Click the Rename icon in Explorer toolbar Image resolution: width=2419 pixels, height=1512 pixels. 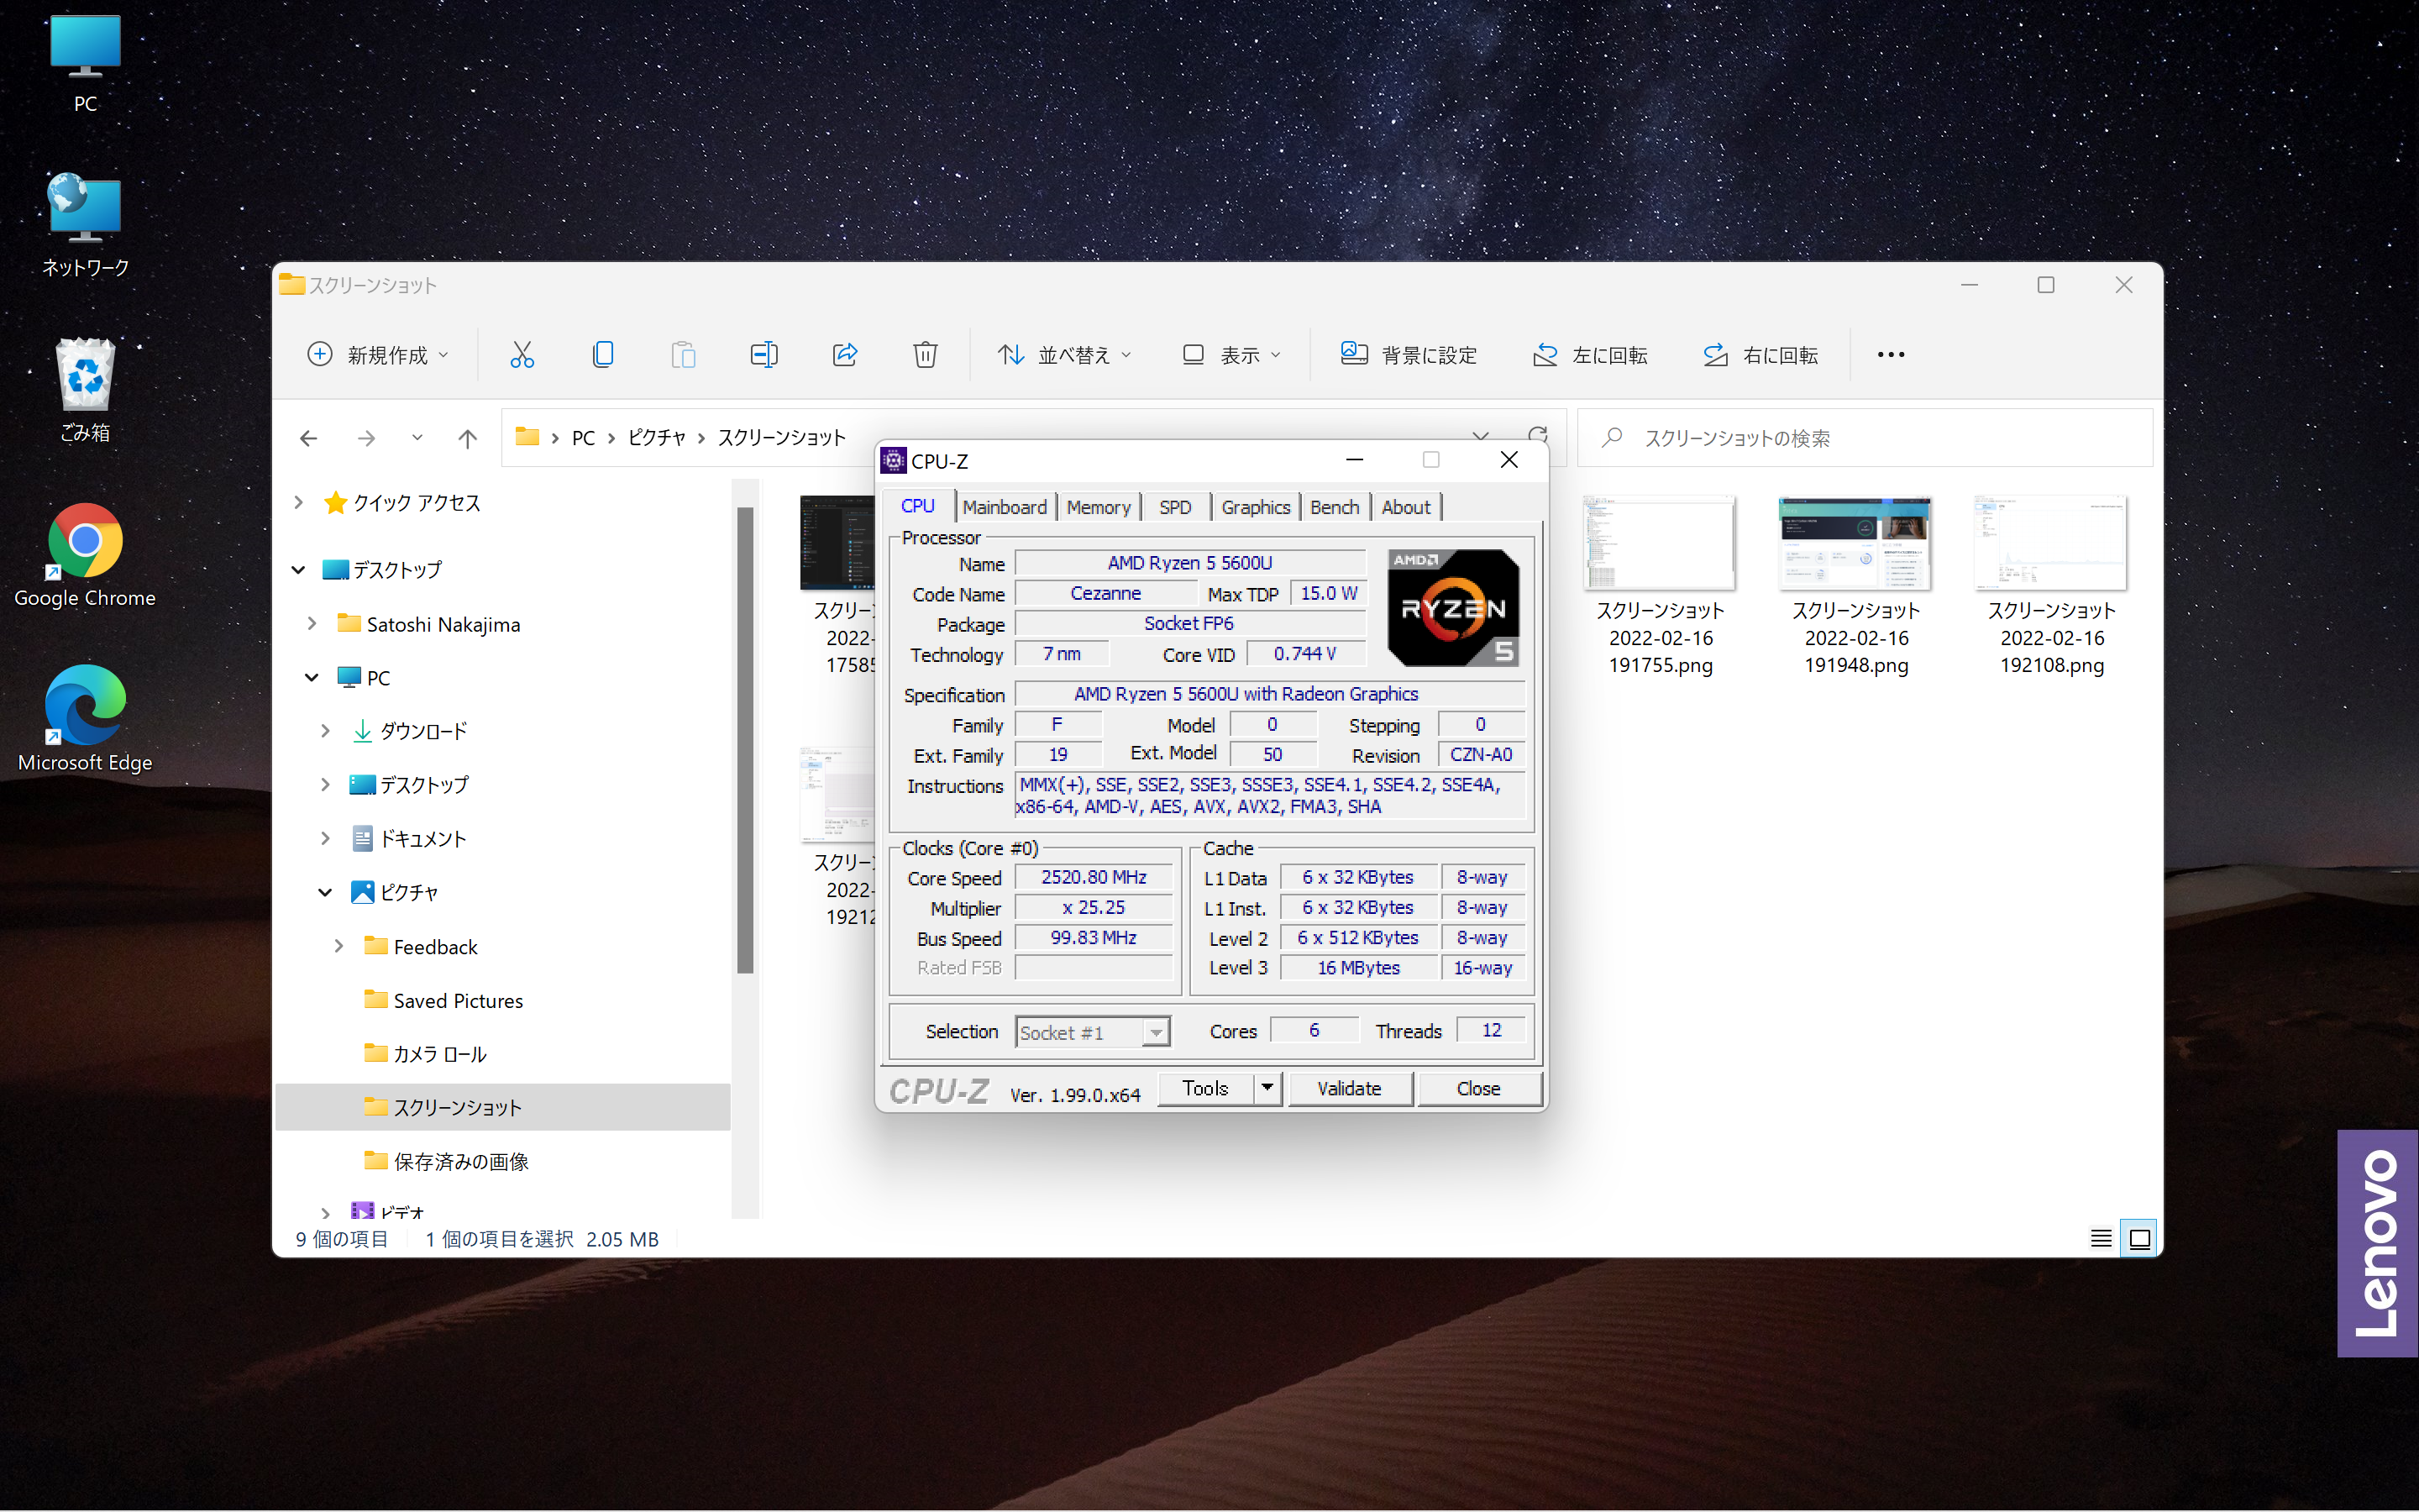point(763,354)
